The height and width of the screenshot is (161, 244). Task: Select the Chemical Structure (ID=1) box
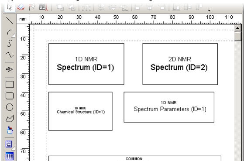click(80, 111)
